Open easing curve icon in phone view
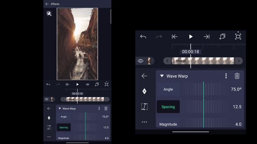This screenshot has height=144, width=257. [x=49, y=127]
